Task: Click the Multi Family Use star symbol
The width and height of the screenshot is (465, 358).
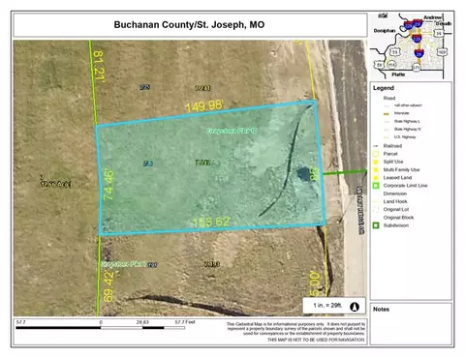Action: pyautogui.click(x=376, y=169)
